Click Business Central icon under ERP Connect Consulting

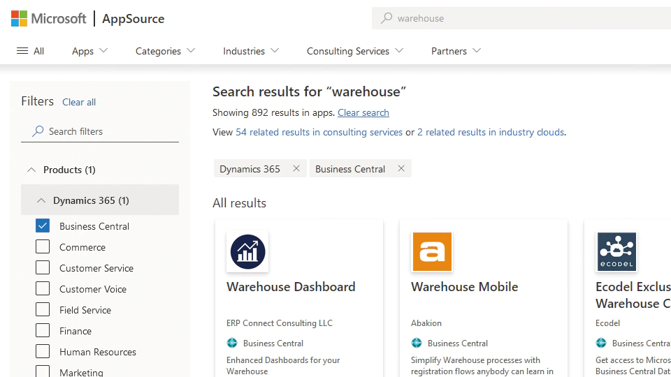[x=232, y=343]
